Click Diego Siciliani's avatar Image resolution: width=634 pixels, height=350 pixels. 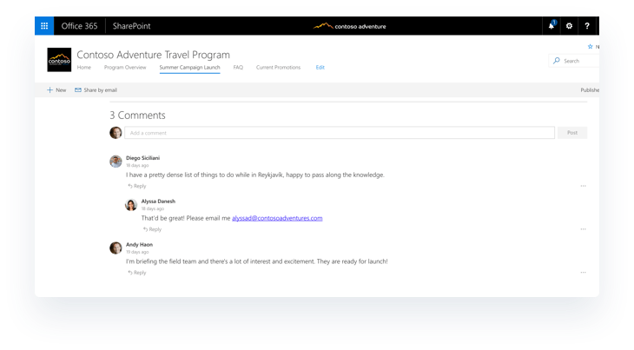(116, 161)
